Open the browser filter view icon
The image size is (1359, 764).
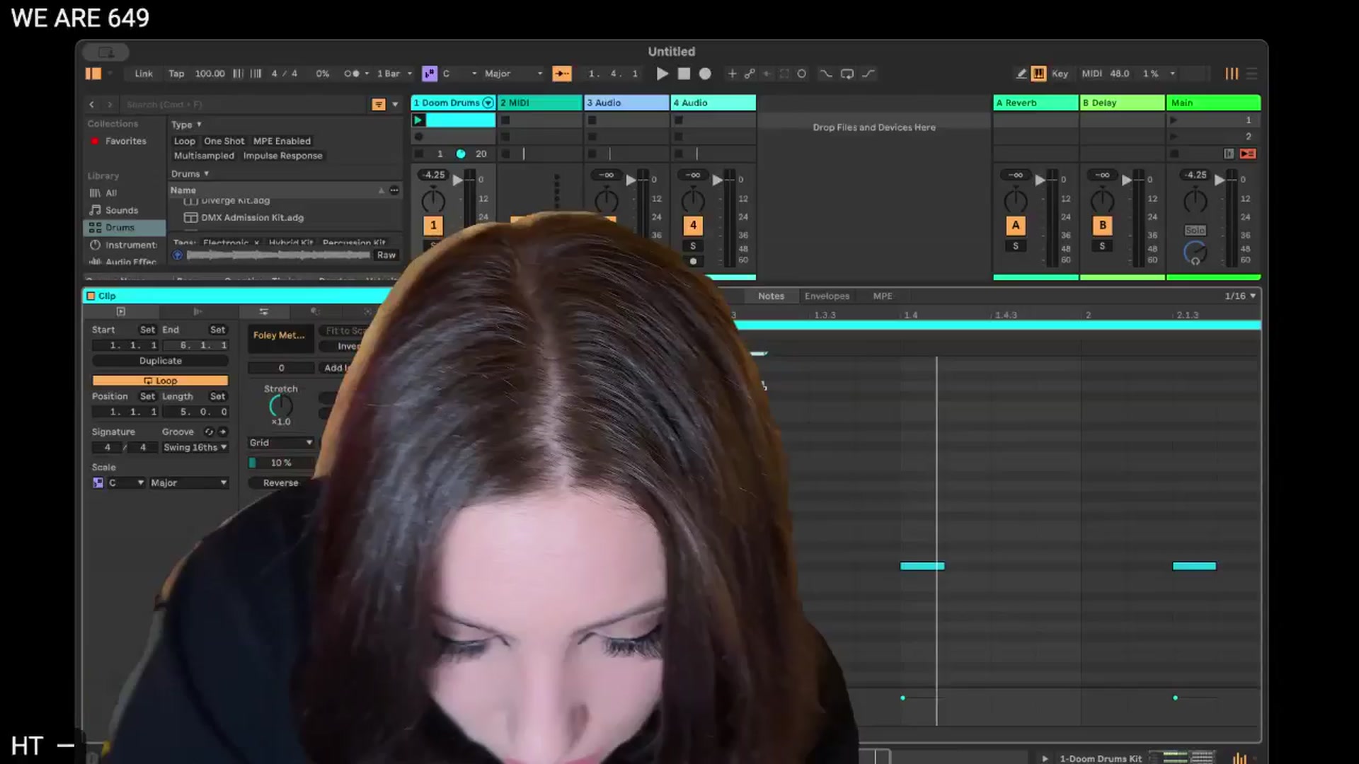click(379, 105)
